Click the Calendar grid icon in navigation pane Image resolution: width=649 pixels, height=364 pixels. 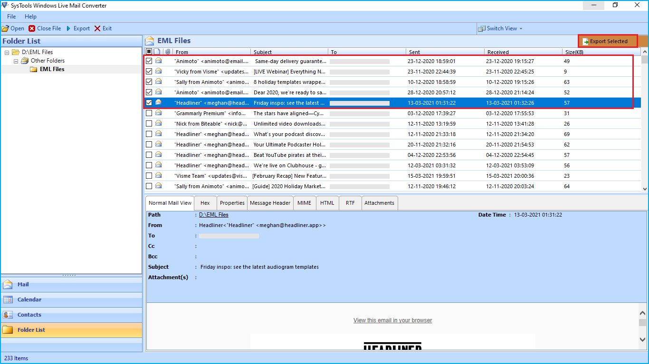pyautogui.click(x=8, y=300)
